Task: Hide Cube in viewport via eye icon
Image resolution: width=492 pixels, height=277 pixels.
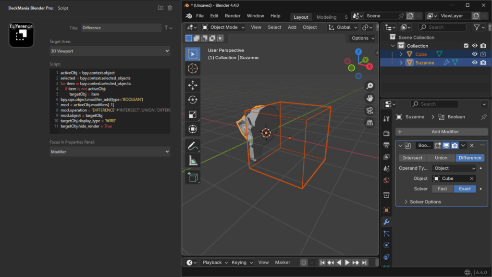Action: 475,54
